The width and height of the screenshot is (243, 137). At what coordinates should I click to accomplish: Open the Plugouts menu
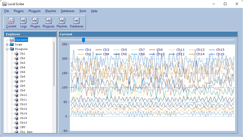tap(35, 11)
